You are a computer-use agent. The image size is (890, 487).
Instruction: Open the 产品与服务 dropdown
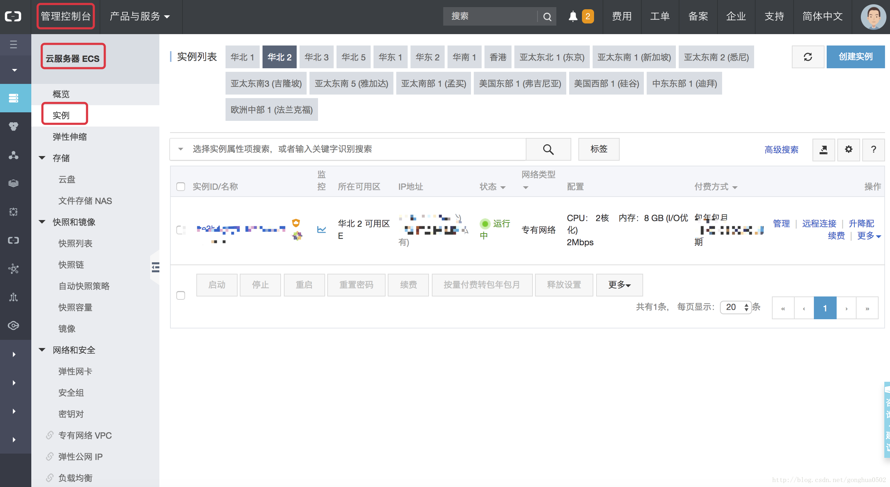139,16
